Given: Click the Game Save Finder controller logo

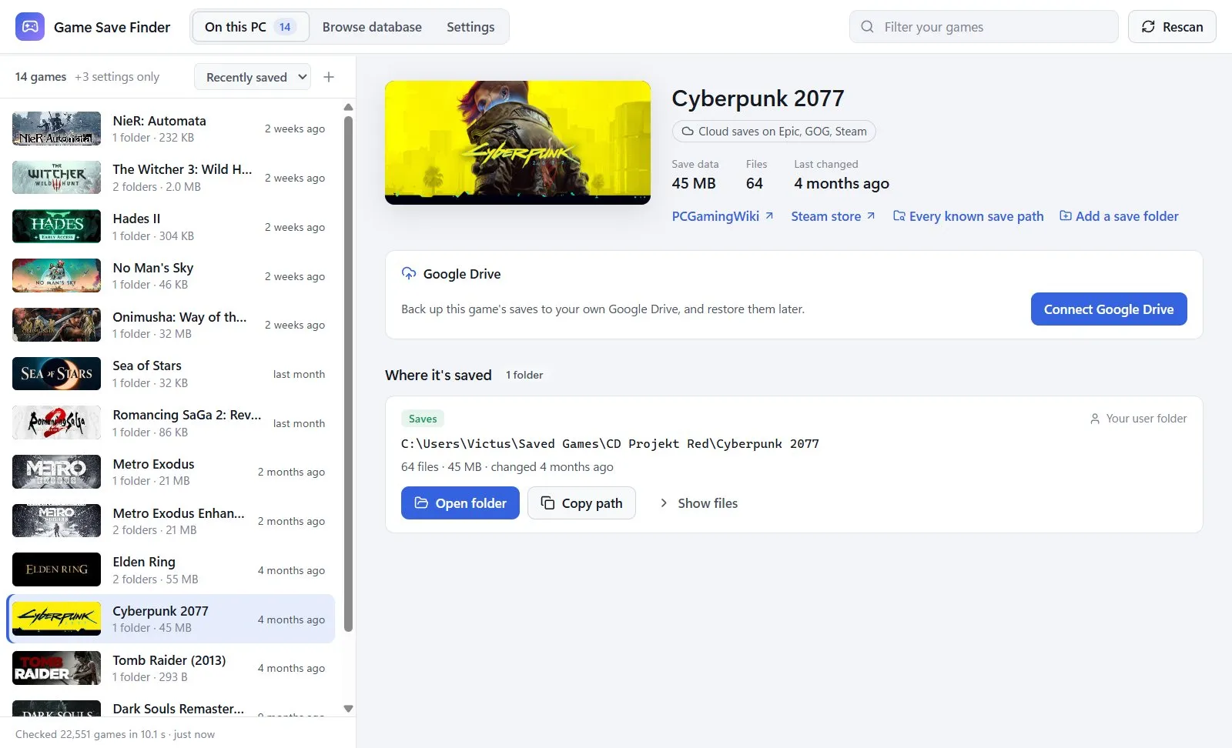Looking at the screenshot, I should [30, 27].
